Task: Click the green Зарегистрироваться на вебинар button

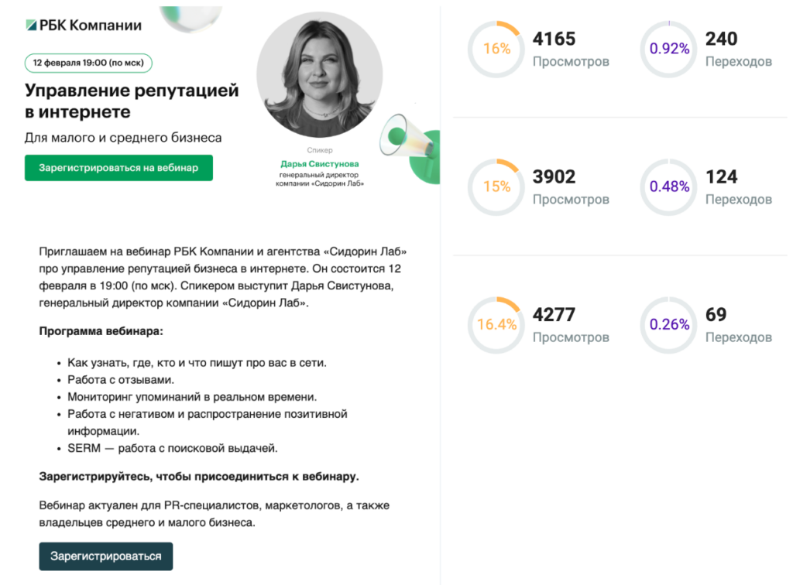Action: point(118,168)
